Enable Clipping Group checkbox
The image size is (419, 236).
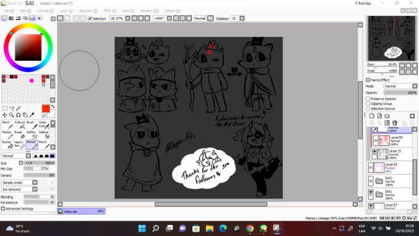[368, 104]
